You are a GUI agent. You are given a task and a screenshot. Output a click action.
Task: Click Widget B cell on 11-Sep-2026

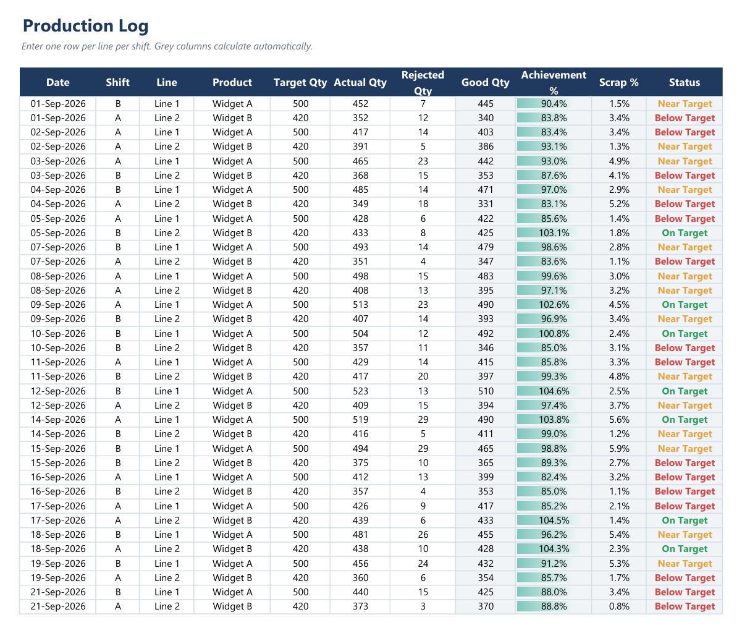coord(232,376)
